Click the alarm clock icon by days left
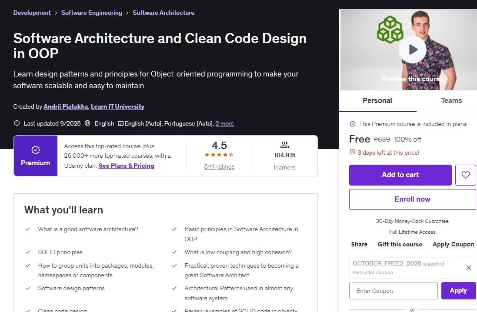477x312 pixels. [353, 152]
